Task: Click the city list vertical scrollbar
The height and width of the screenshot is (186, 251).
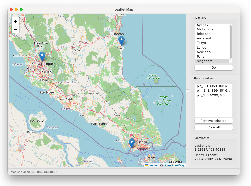Action: 230,42
